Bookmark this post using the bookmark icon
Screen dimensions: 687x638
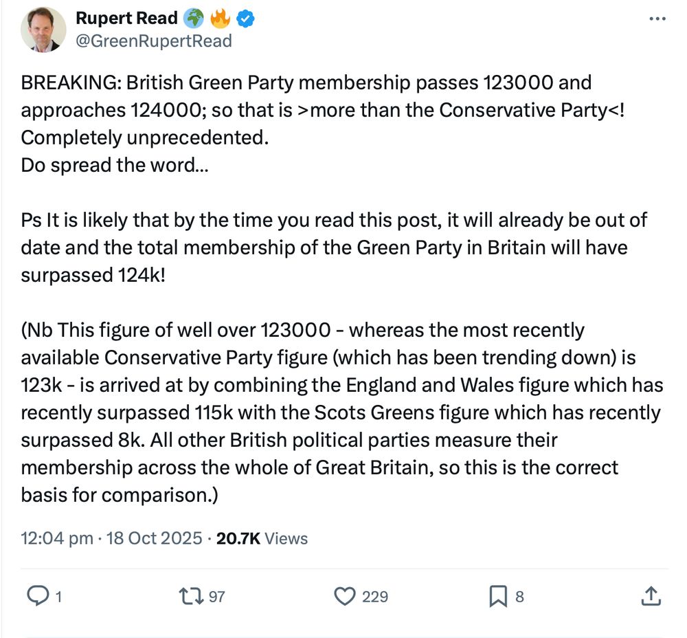click(497, 596)
